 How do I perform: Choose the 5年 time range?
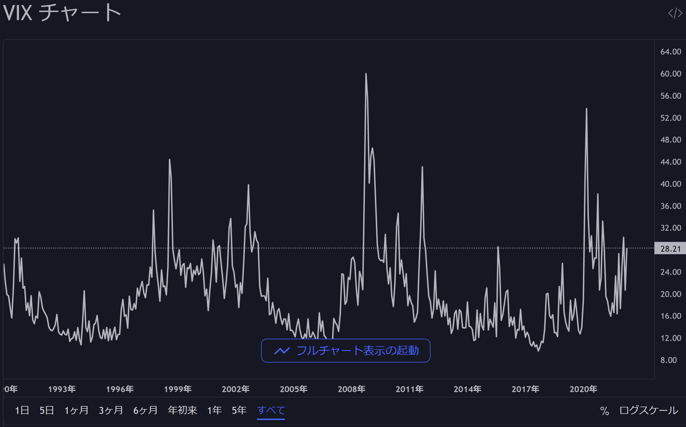coord(239,410)
